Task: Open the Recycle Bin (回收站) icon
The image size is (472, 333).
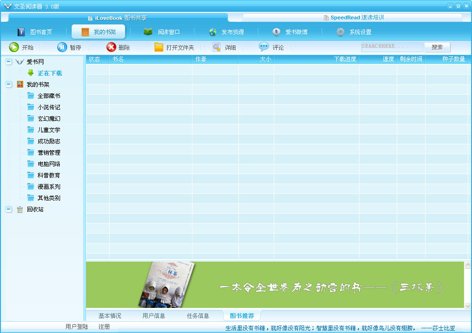Action: point(20,210)
